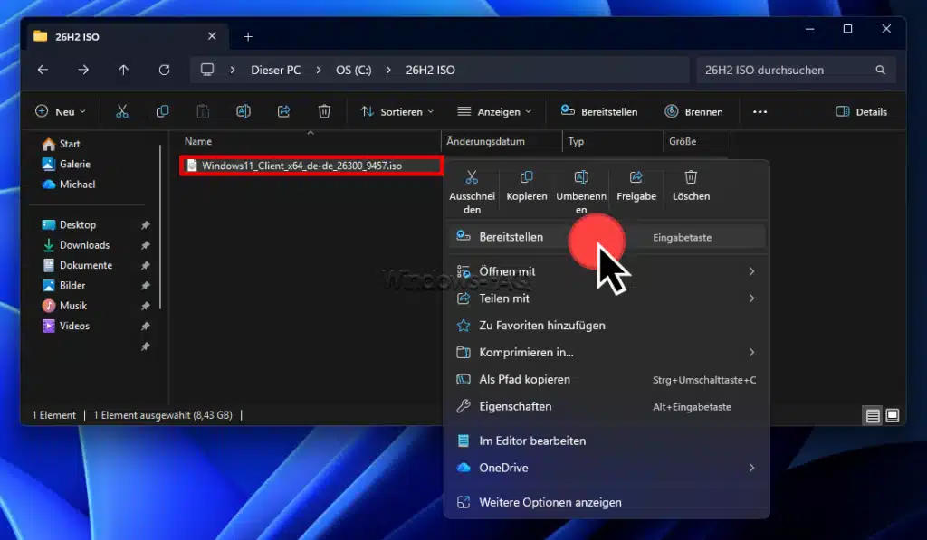Unpin Downloads from quick access
The image size is (927, 540).
tap(146, 245)
